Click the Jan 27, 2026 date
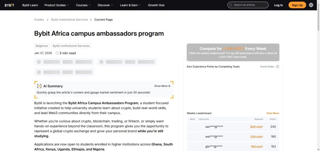 [x=43, y=53]
